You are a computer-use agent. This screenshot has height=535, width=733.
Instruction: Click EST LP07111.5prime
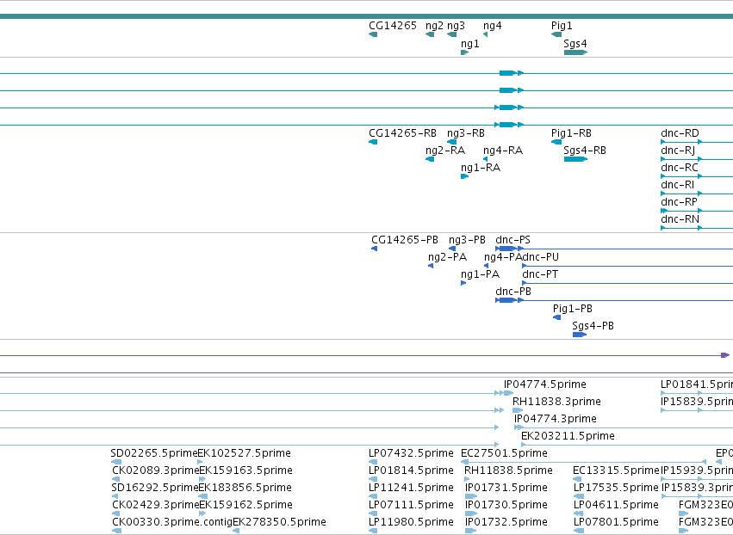point(411,506)
